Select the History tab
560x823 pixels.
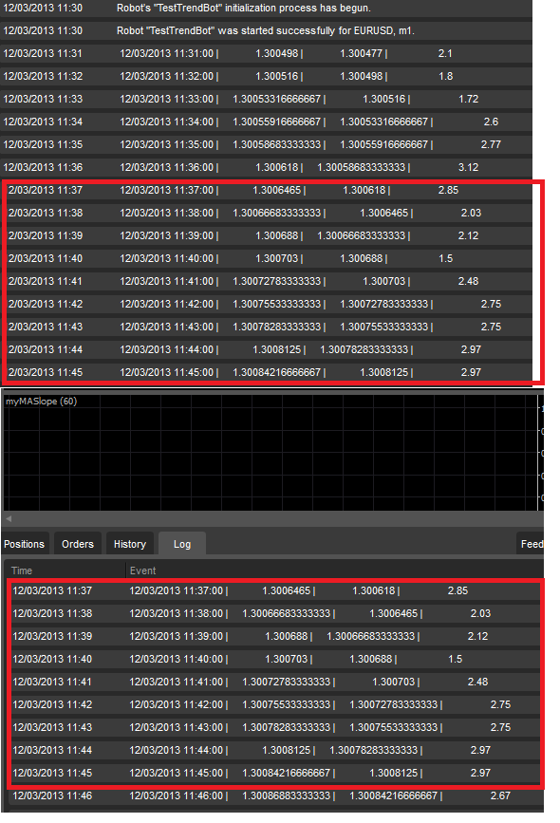point(130,544)
